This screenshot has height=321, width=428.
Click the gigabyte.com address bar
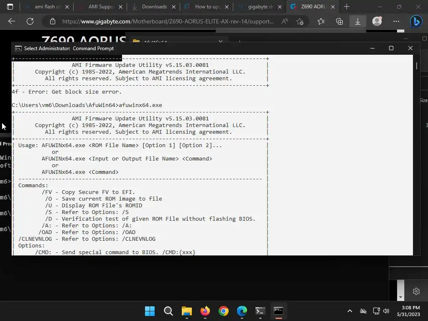pos(168,21)
